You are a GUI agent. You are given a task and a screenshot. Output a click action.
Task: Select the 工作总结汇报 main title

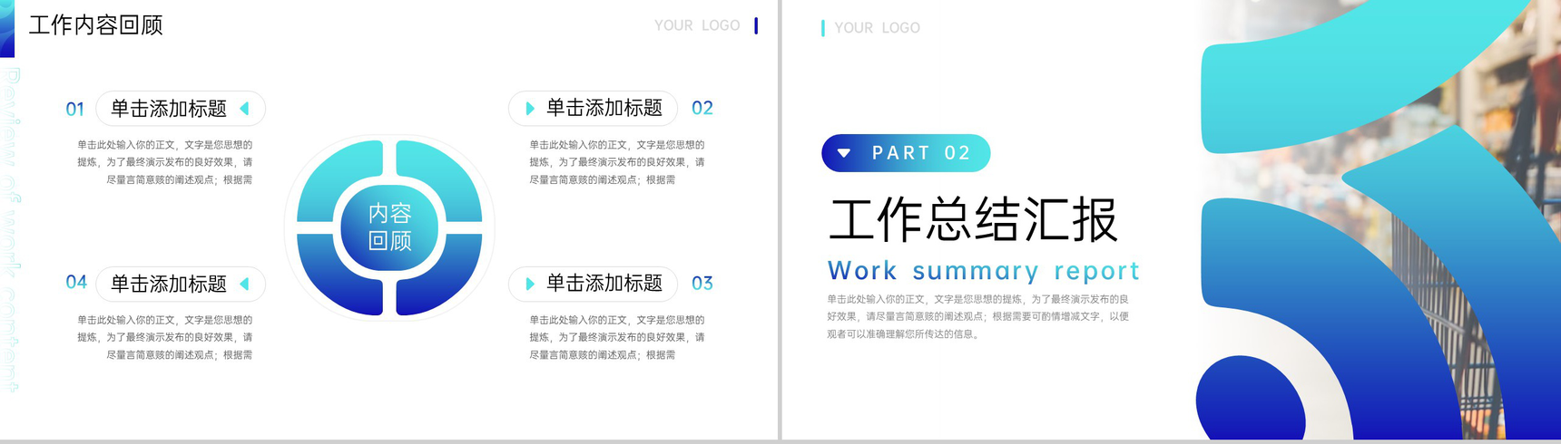click(x=973, y=220)
